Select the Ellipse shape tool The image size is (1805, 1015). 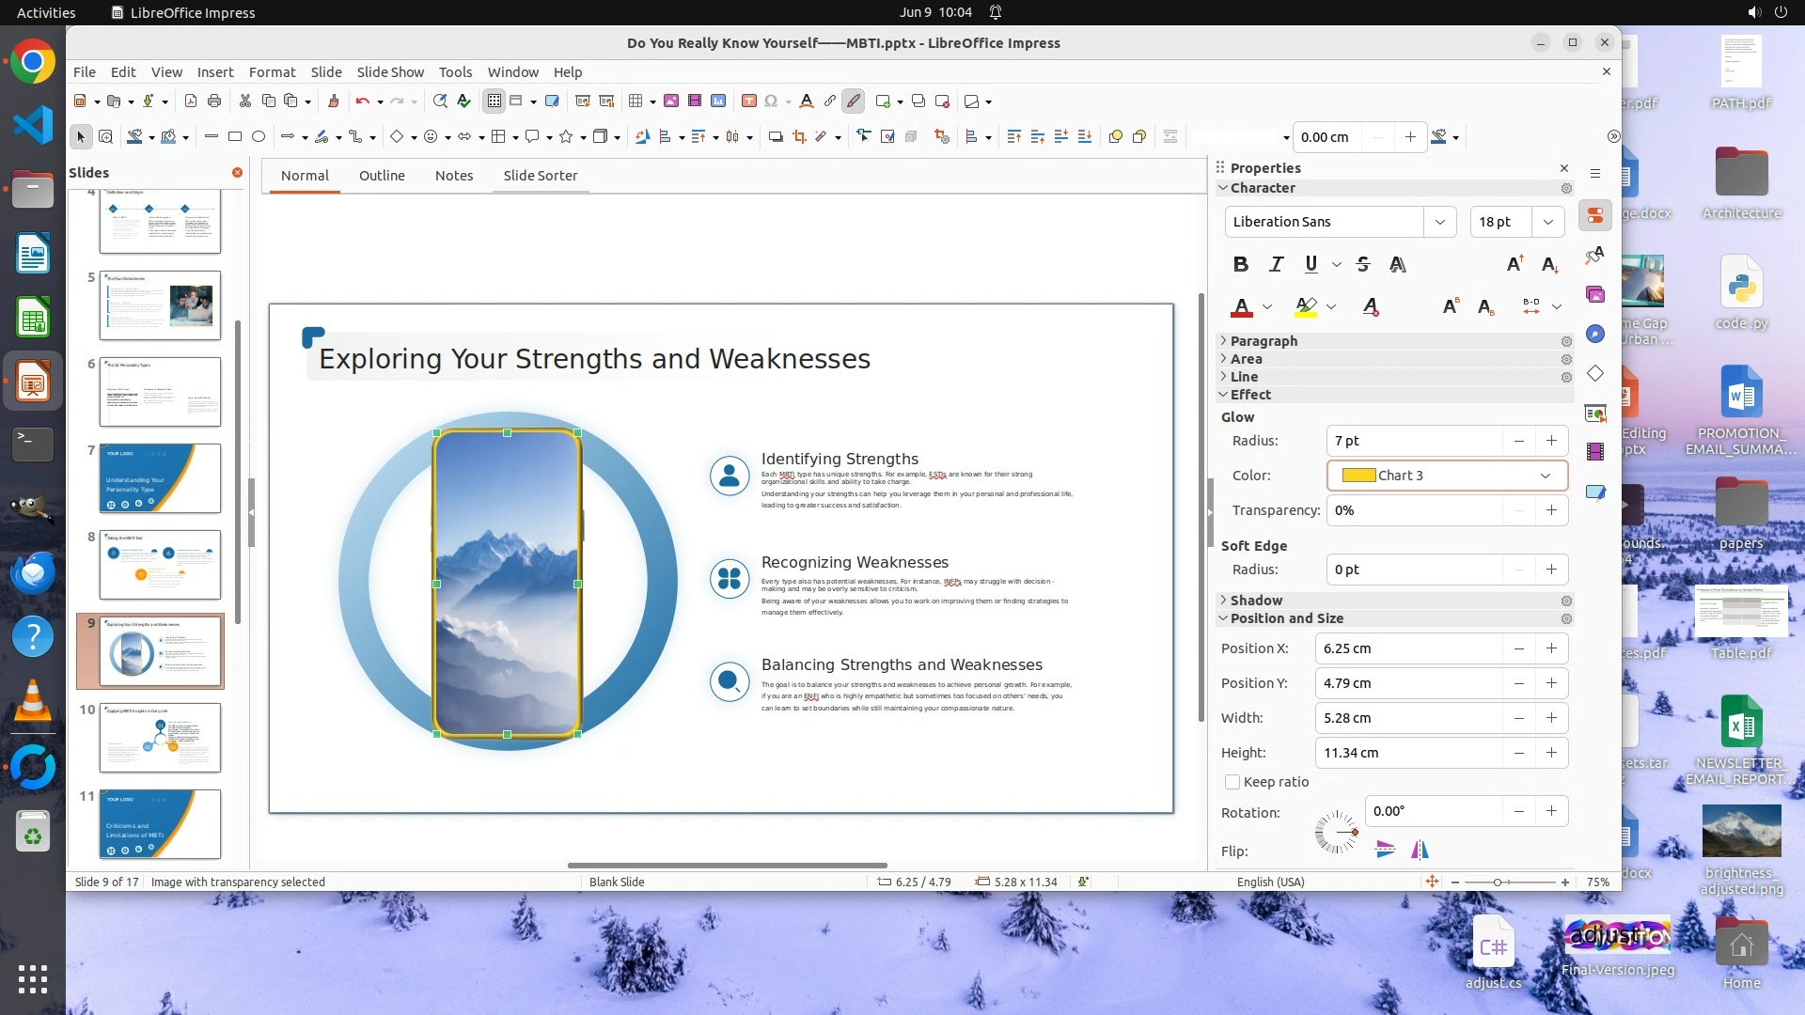coord(259,137)
